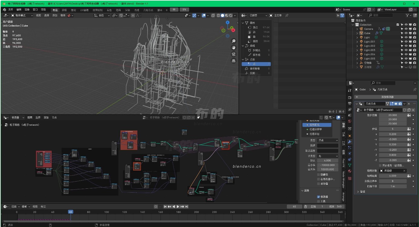Viewport: 419px width, 227px height.
Task: Select the hand pan view icon
Action: (234, 48)
